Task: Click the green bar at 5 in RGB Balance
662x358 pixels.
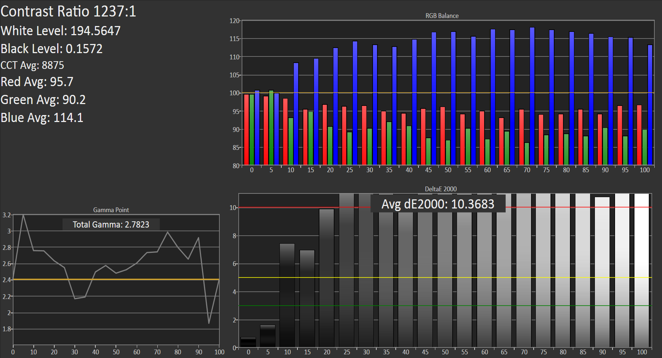Action: pyautogui.click(x=271, y=128)
